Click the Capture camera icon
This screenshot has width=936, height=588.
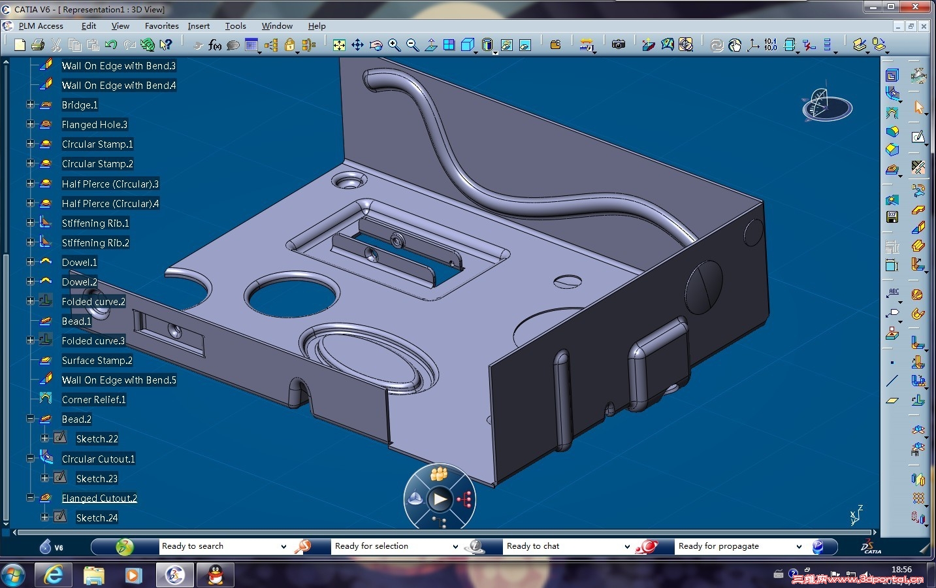tap(618, 44)
